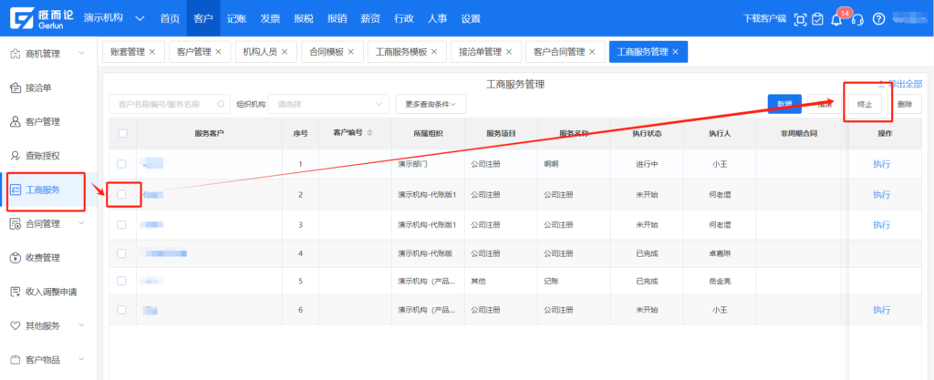The image size is (934, 380).
Task: Open the task clipboard icon in header
Action: point(818,19)
